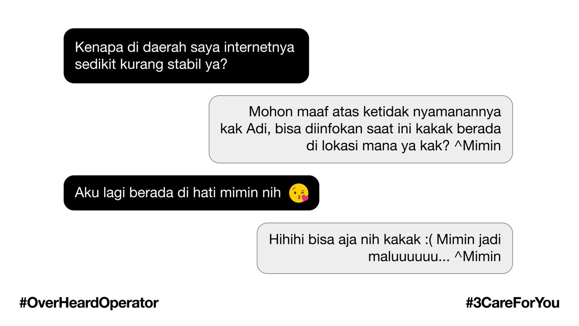
Task: Select the gray reply bubble apologizing to kak Adi
Action: (x=360, y=129)
